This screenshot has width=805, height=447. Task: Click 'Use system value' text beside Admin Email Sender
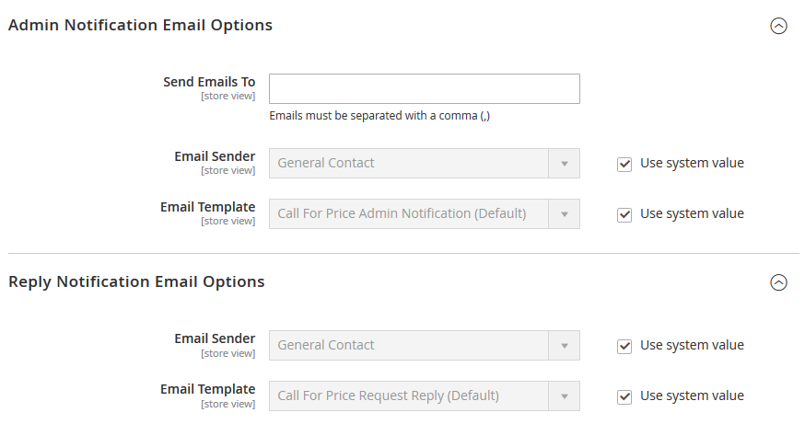692,163
